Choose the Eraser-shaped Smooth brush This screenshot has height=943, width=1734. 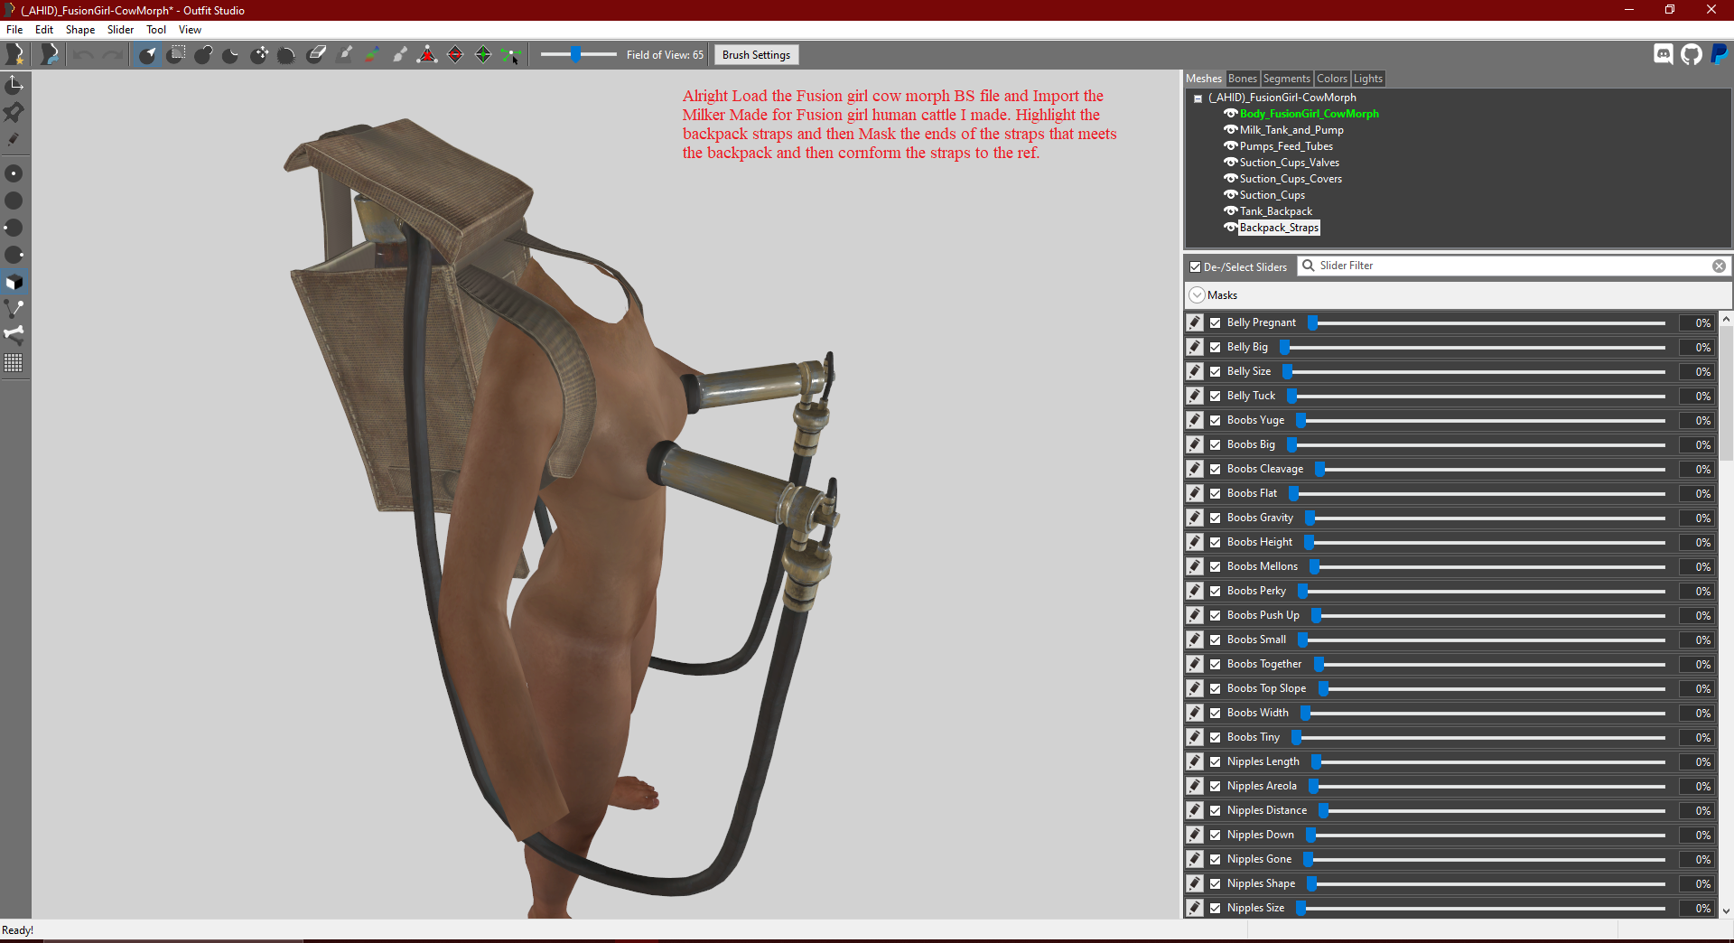coord(316,55)
